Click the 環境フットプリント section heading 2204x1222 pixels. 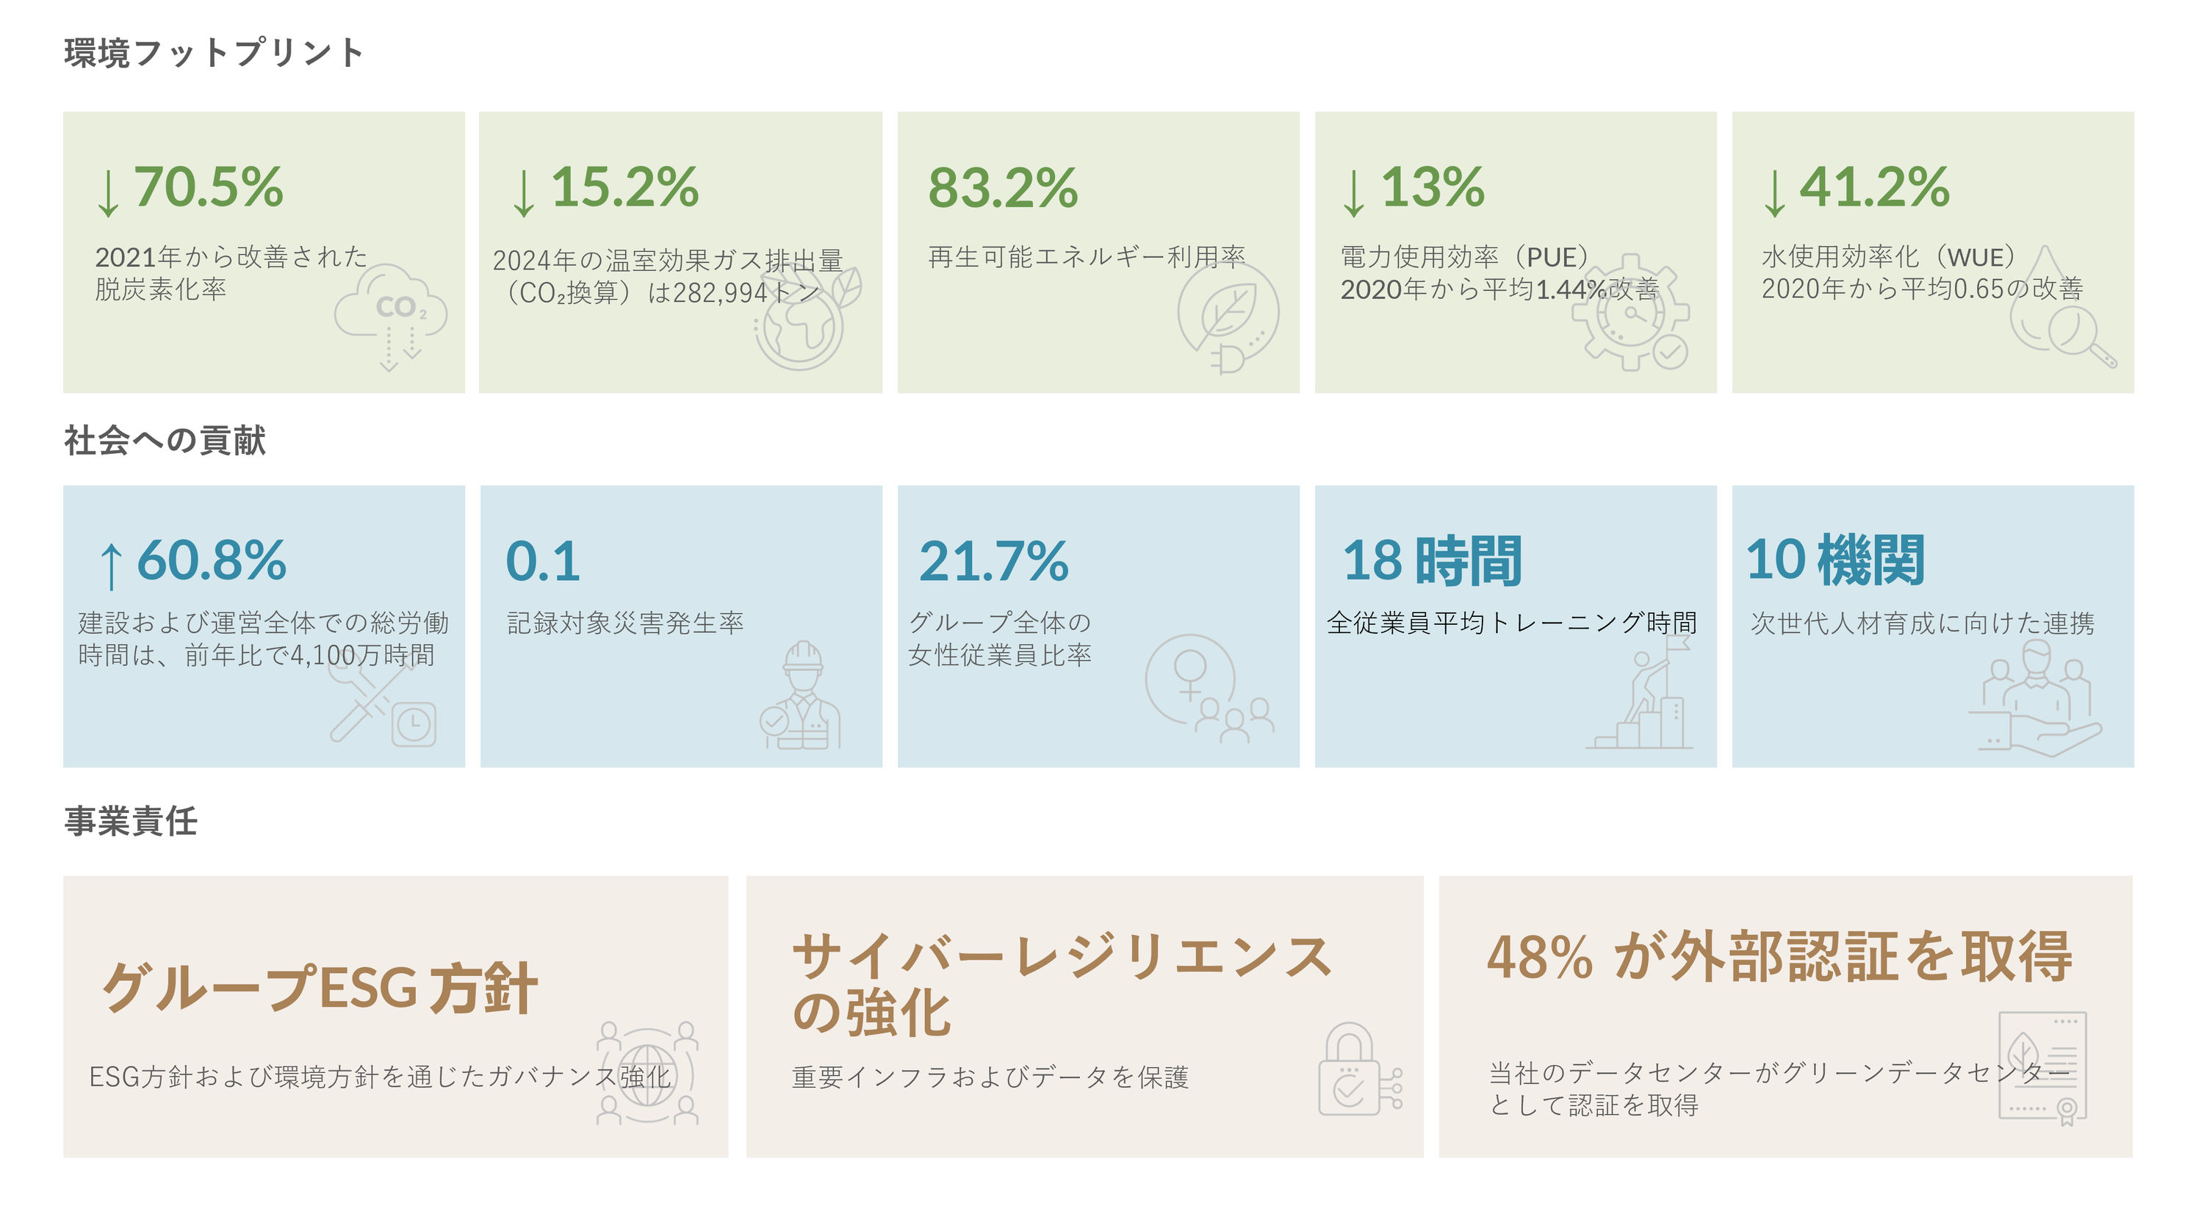pyautogui.click(x=214, y=53)
